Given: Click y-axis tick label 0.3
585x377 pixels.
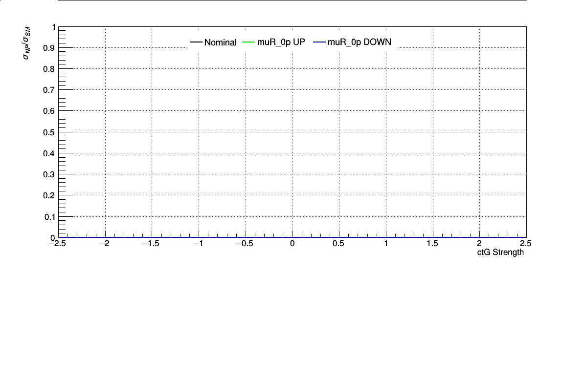Looking at the screenshot, I should pos(49,175).
